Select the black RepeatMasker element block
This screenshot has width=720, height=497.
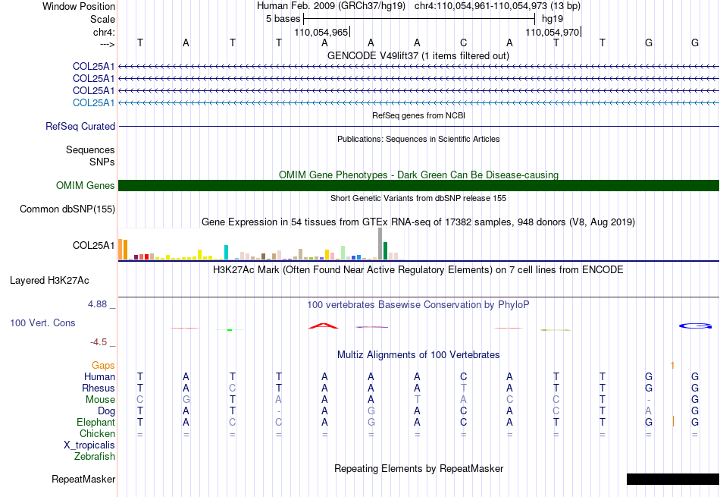point(673,479)
